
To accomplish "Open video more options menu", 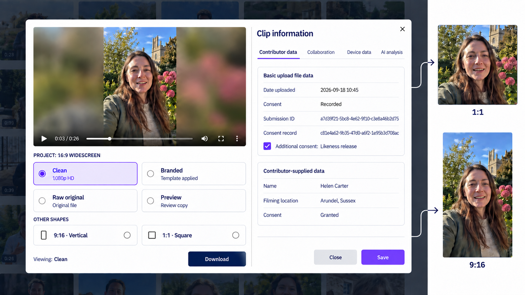I will coord(237,139).
